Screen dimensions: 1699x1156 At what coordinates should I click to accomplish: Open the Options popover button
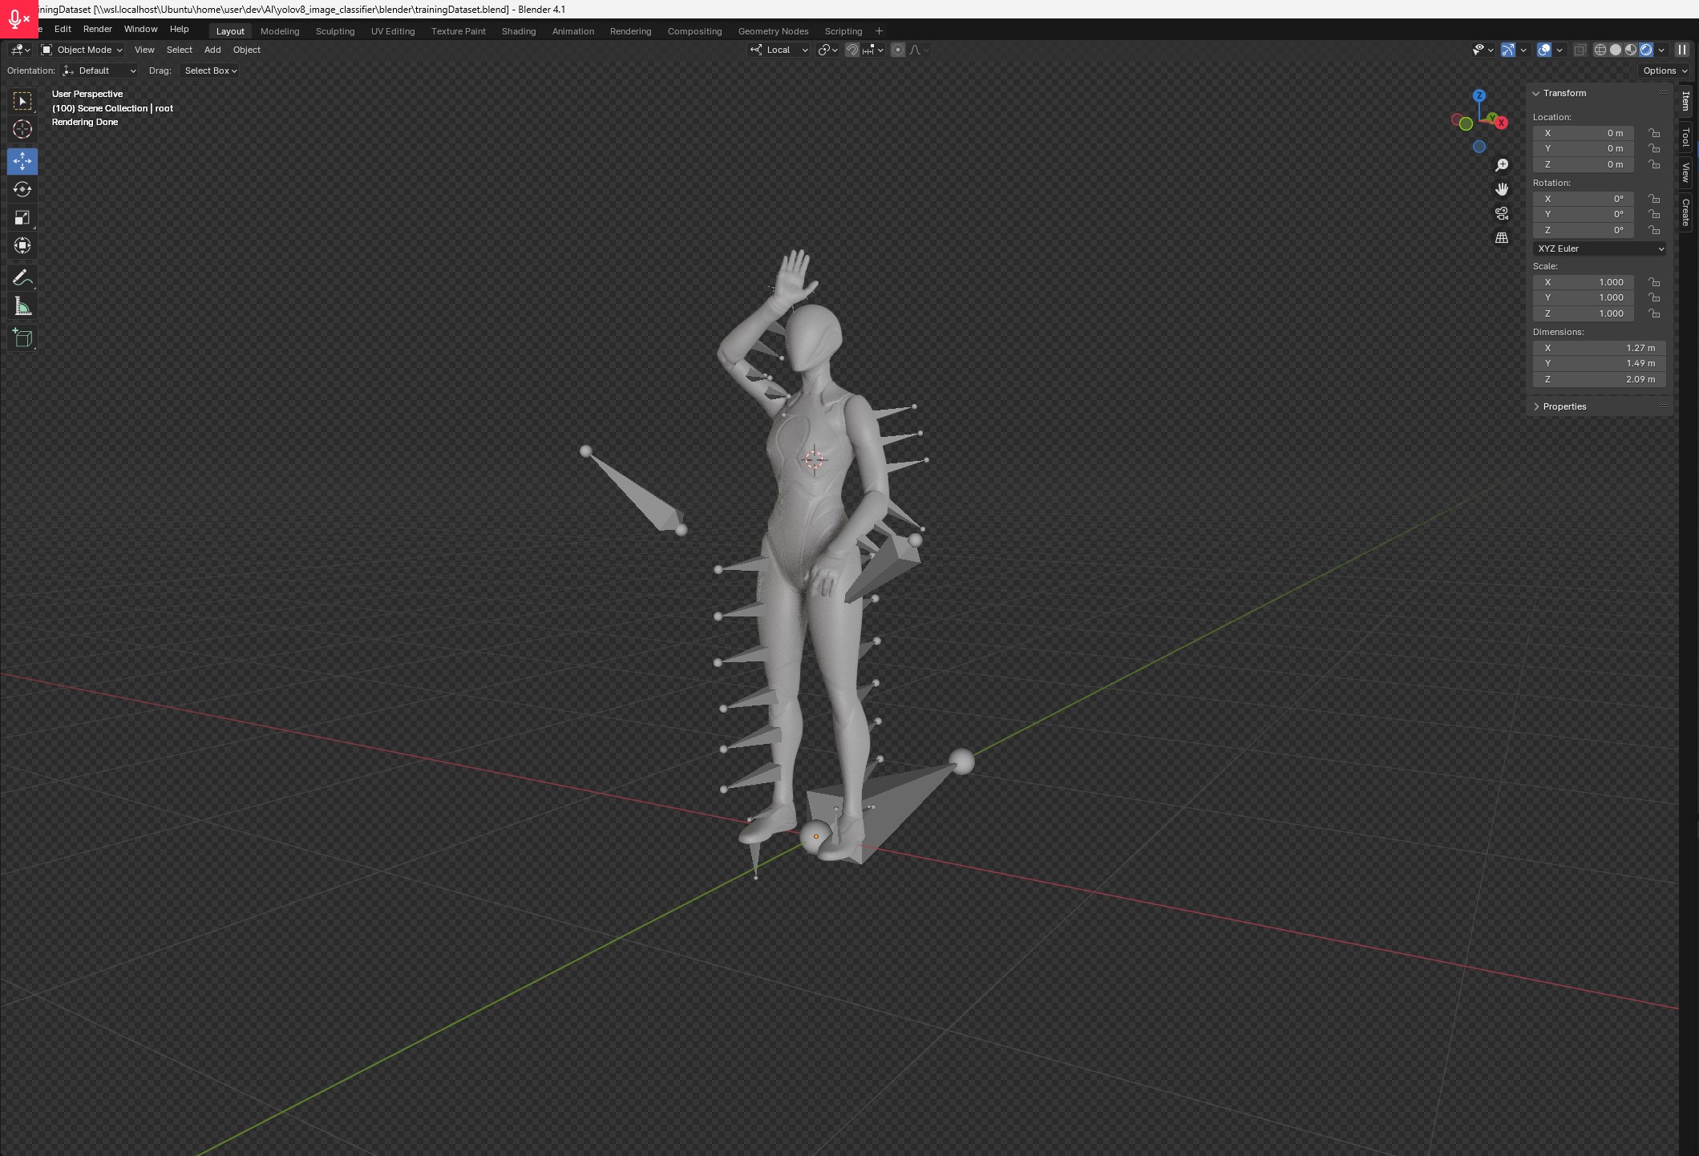pos(1665,71)
